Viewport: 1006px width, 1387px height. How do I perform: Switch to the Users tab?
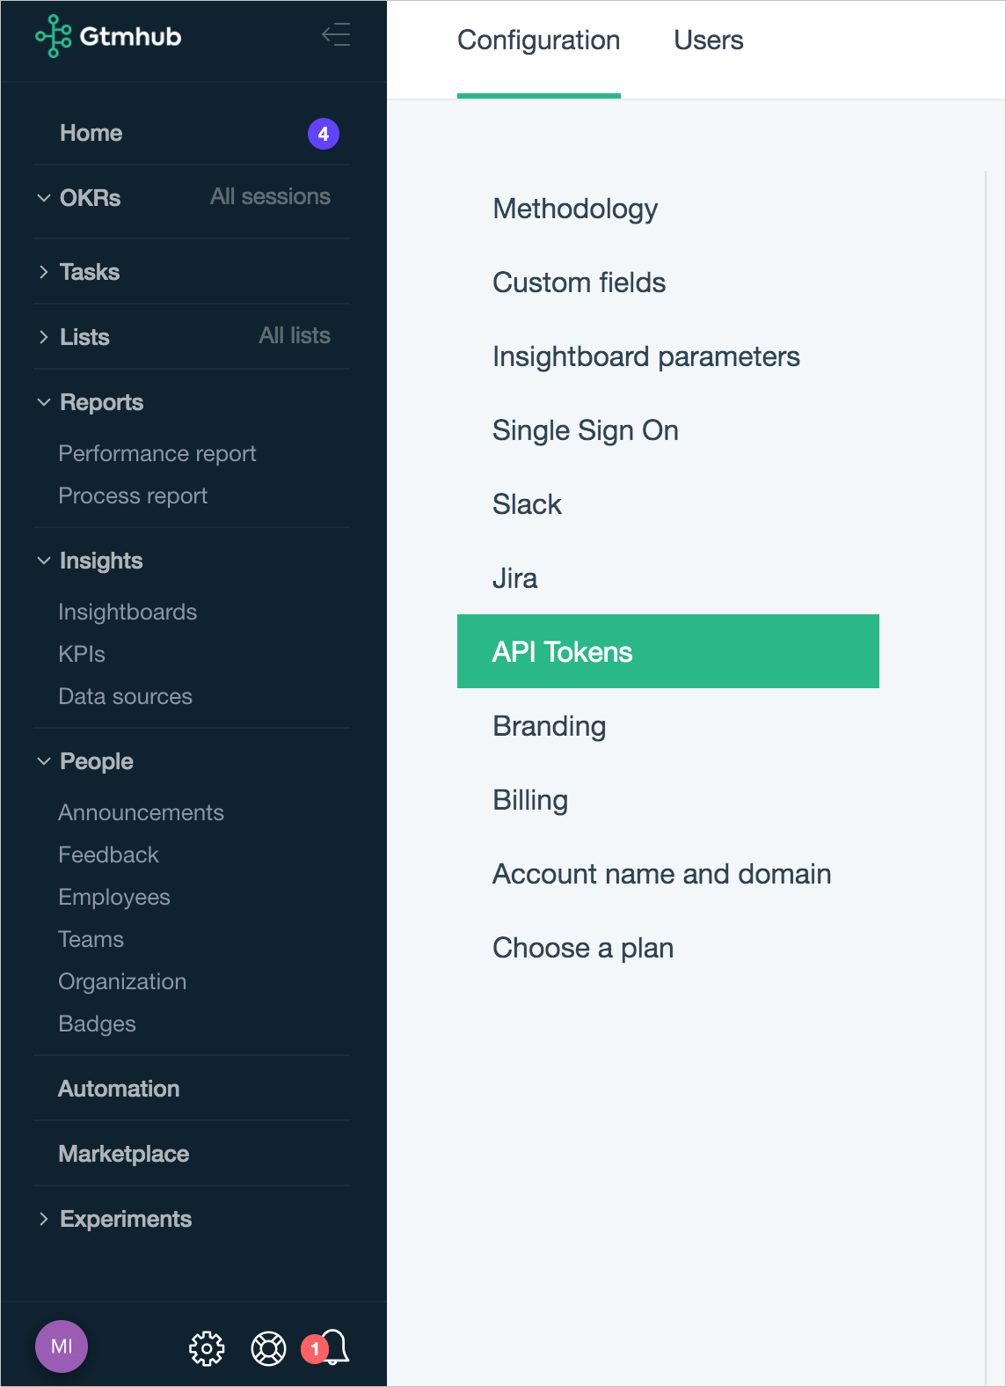point(709,40)
